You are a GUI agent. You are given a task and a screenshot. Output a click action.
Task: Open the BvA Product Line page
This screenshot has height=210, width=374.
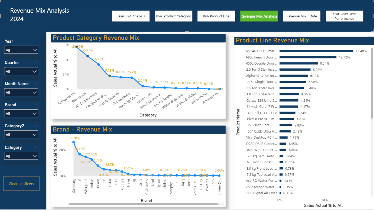[x=216, y=16]
